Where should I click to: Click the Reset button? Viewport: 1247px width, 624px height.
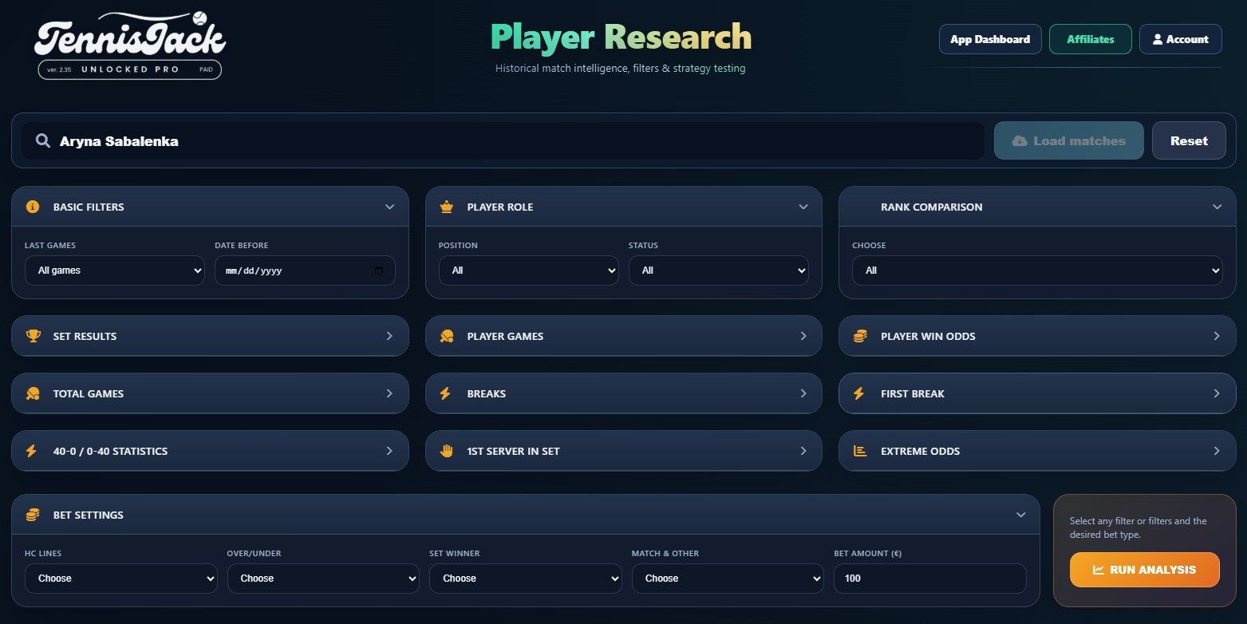click(x=1189, y=140)
